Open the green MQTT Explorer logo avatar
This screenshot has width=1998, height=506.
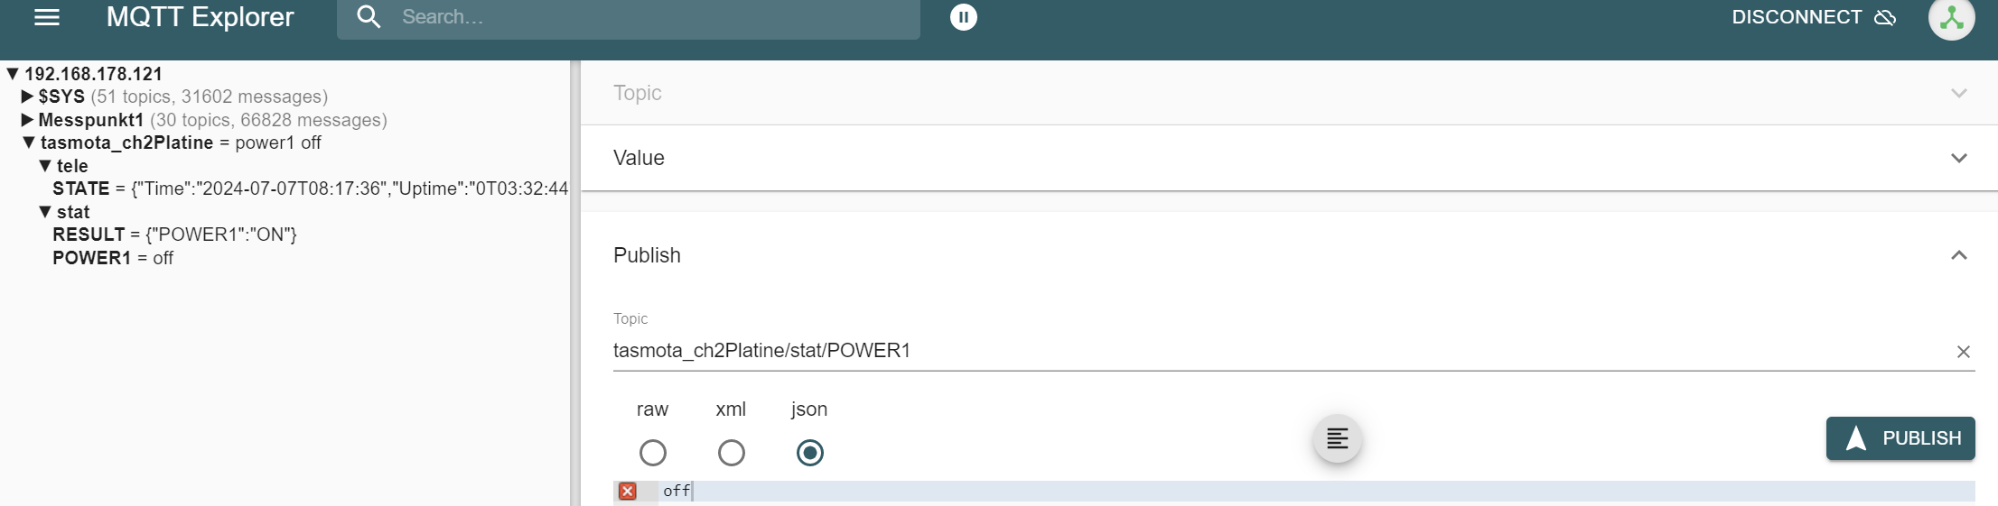[x=1952, y=18]
